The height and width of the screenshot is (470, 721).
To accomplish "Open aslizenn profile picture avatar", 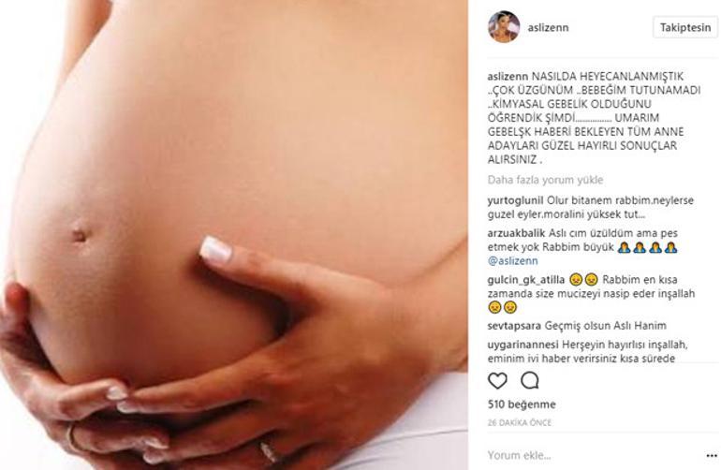I will click(504, 26).
